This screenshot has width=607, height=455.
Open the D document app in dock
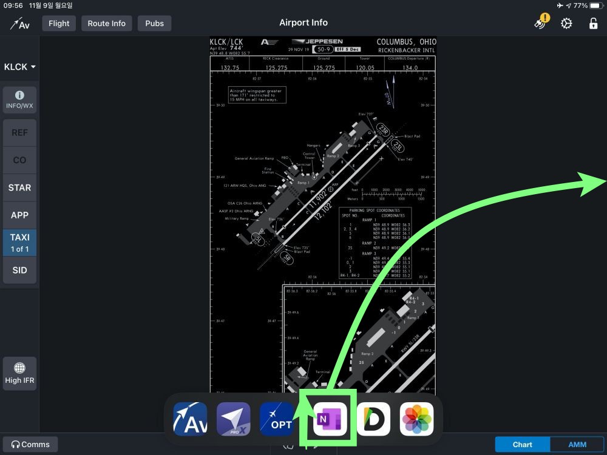pyautogui.click(x=373, y=419)
